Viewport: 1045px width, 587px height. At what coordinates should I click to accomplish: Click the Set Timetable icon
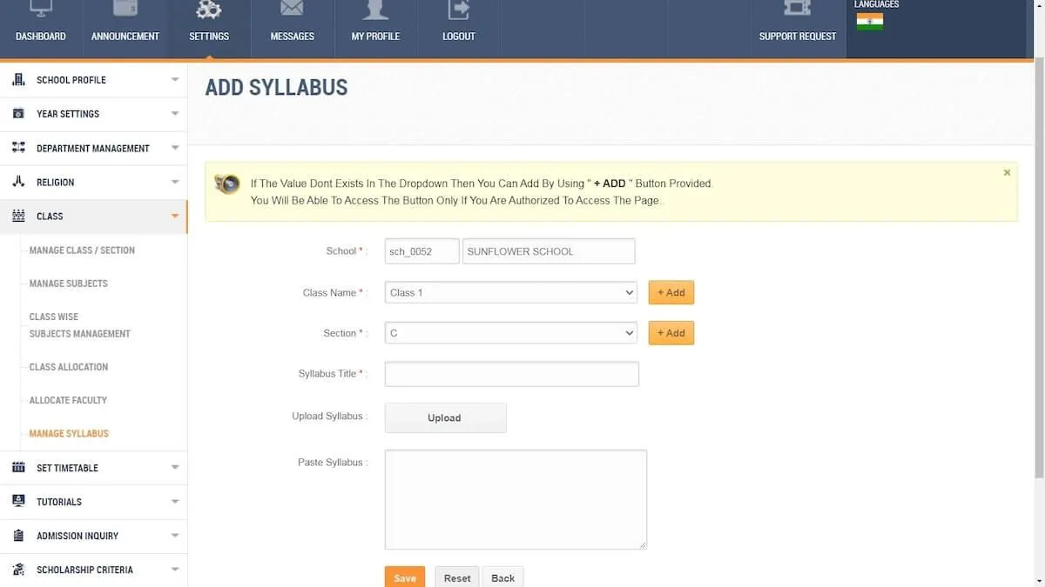(18, 468)
